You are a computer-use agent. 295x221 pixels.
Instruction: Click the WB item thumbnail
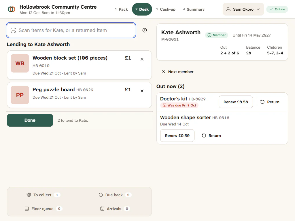tap(20, 63)
